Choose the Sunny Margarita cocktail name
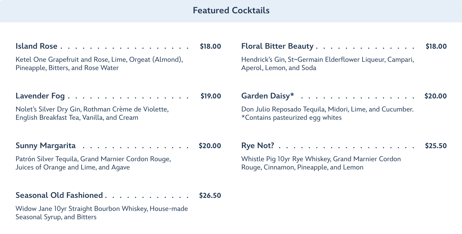The image size is (462, 234). (45, 146)
